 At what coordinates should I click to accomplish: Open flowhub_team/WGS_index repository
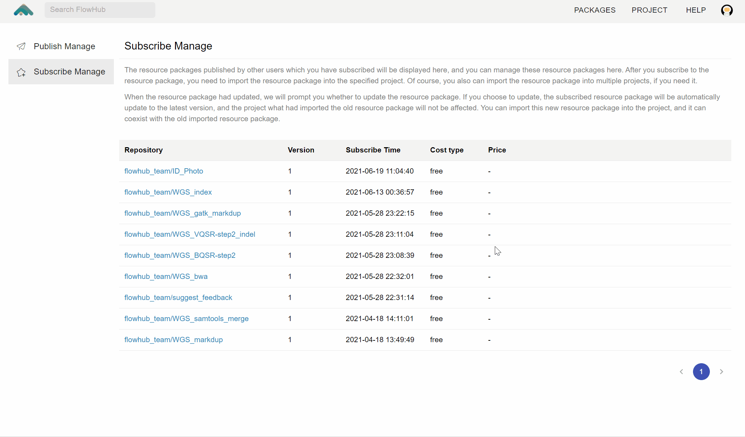click(x=168, y=192)
